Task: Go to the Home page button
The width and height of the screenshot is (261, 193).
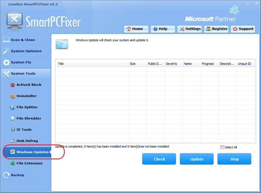Action: pos(136,29)
